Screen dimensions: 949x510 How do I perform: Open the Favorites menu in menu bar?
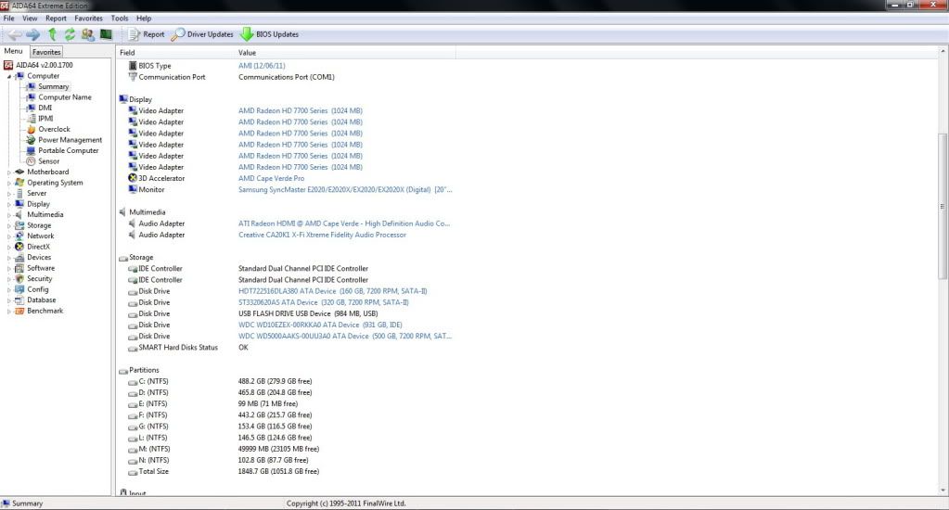(88, 19)
